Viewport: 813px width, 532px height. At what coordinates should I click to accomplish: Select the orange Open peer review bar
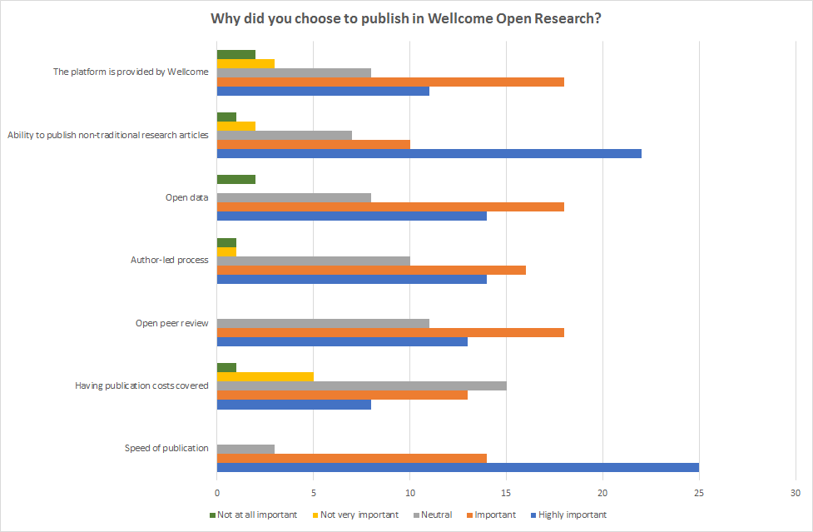[x=390, y=332]
